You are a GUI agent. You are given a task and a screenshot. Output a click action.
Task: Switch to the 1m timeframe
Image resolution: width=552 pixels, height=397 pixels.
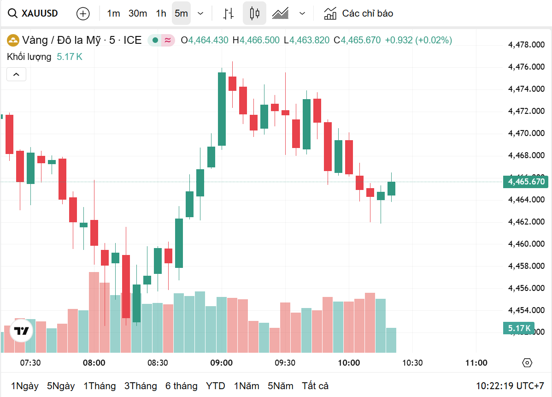113,13
